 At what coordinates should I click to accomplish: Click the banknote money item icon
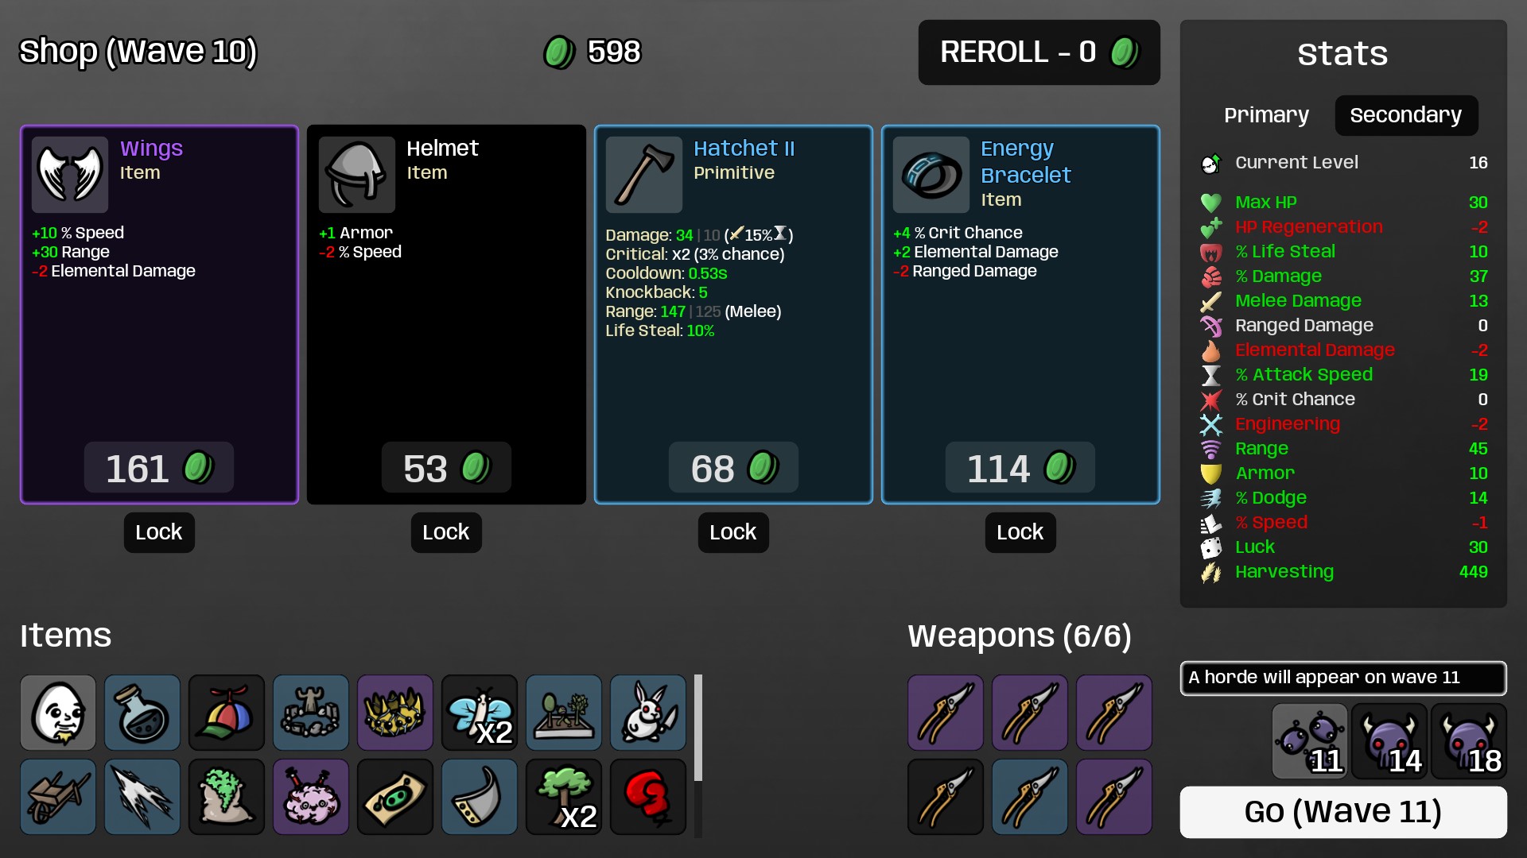click(395, 797)
